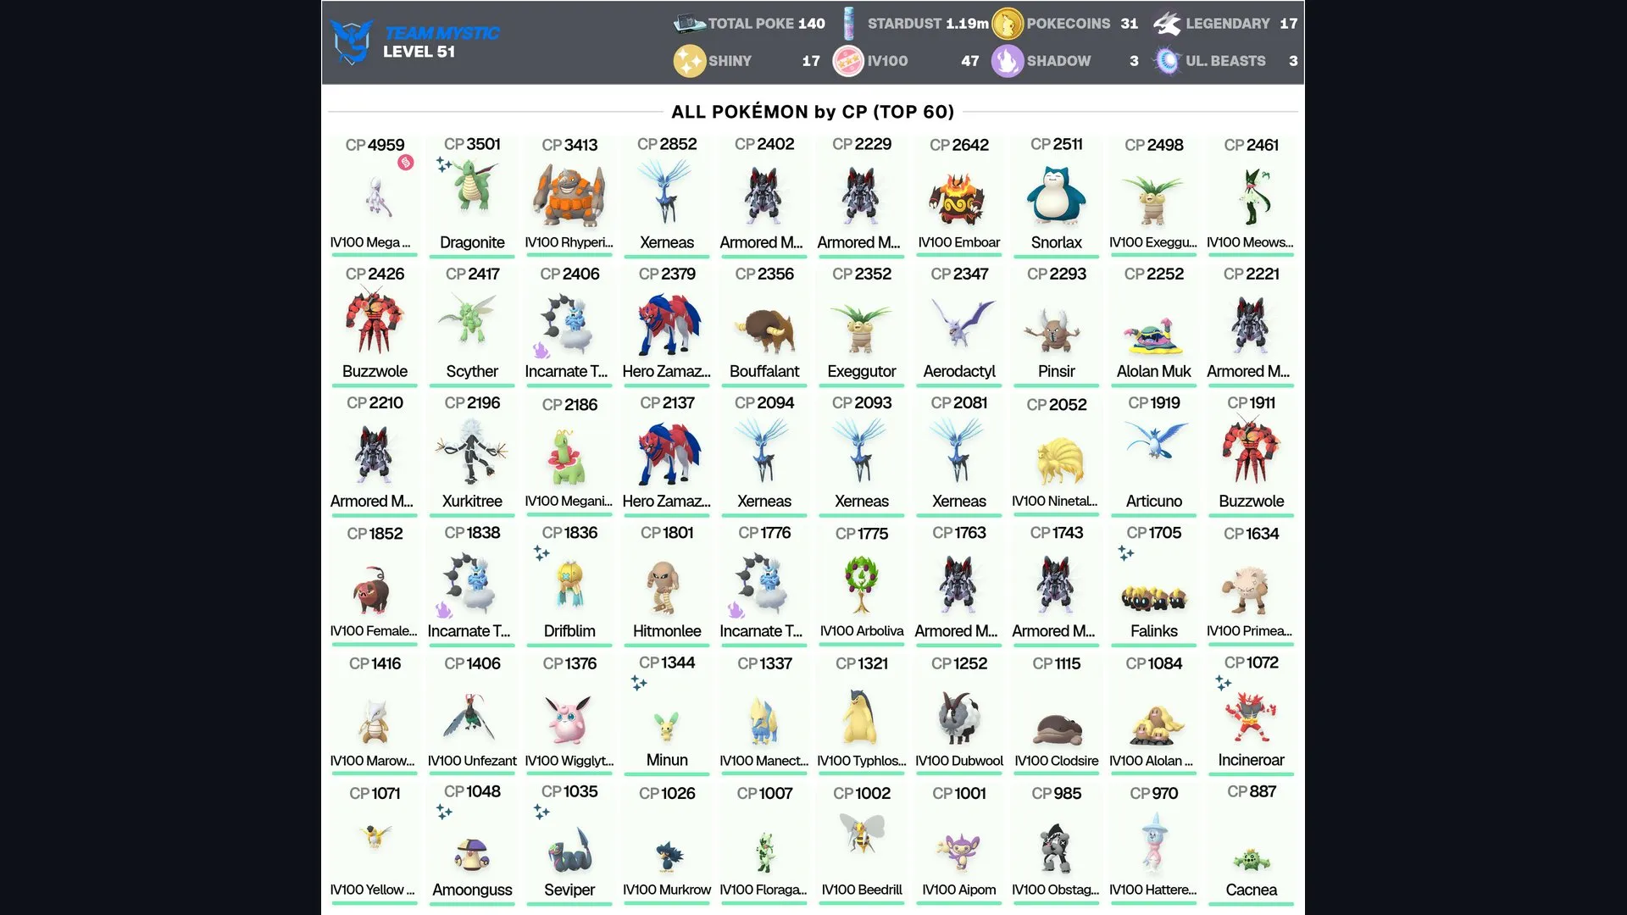Click the 'IV100 Obstag...' name label
The height and width of the screenshot is (915, 1627).
1056,890
